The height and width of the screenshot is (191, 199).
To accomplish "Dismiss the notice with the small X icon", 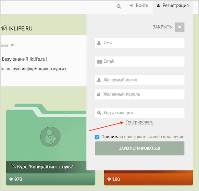I will (12, 45).
